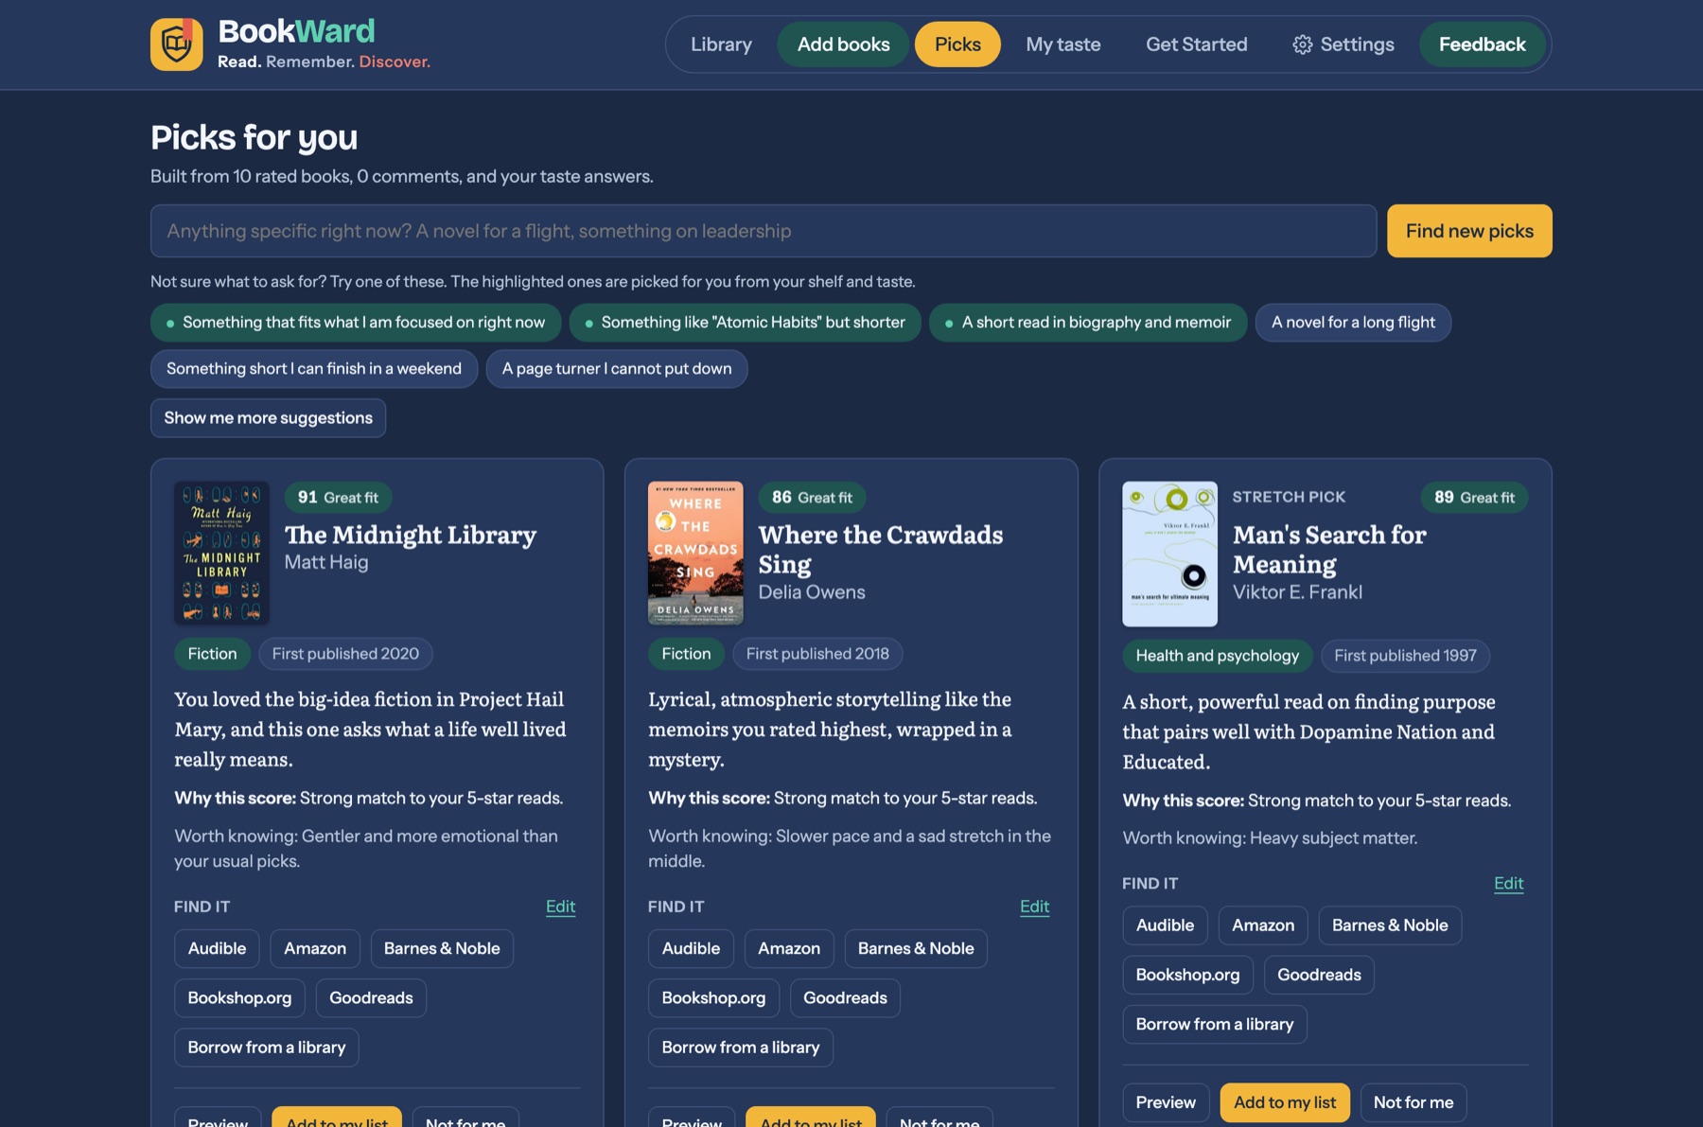Image resolution: width=1703 pixels, height=1127 pixels.
Task: Click Find new picks button
Action: click(1469, 231)
